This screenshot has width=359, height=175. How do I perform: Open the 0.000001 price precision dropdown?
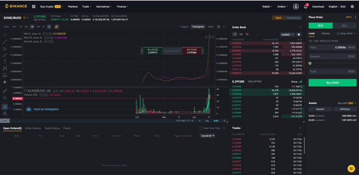coord(287,35)
